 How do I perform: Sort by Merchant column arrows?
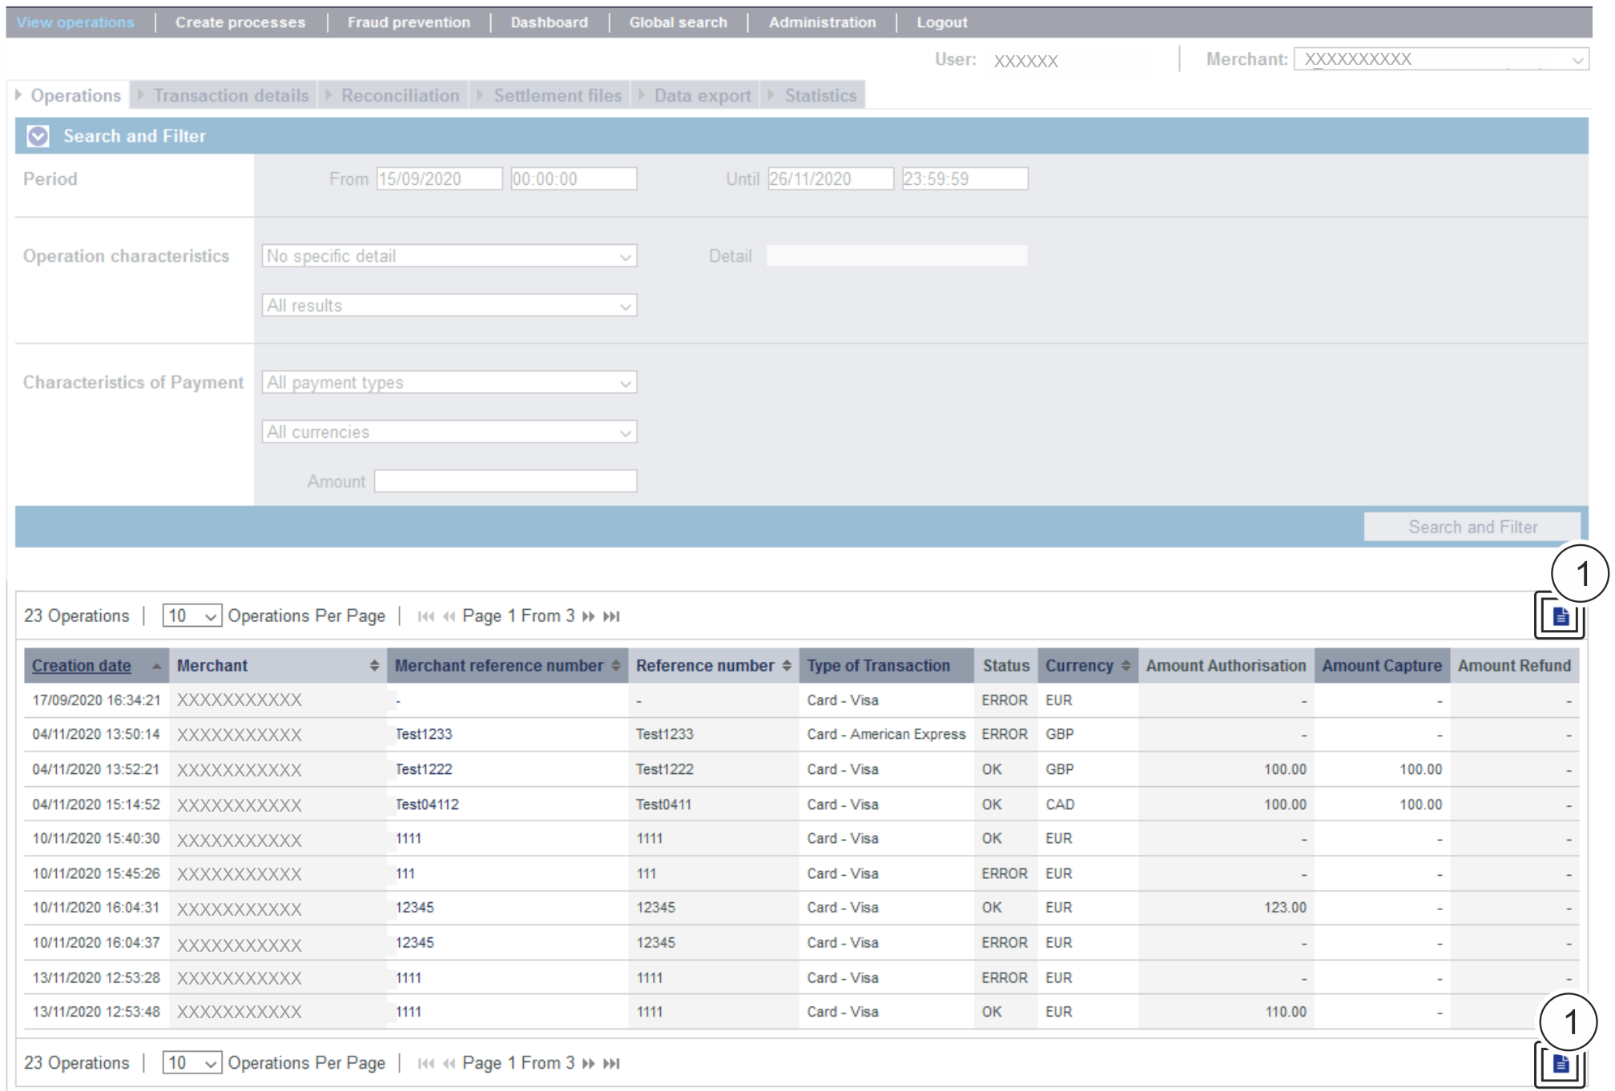coord(374,666)
